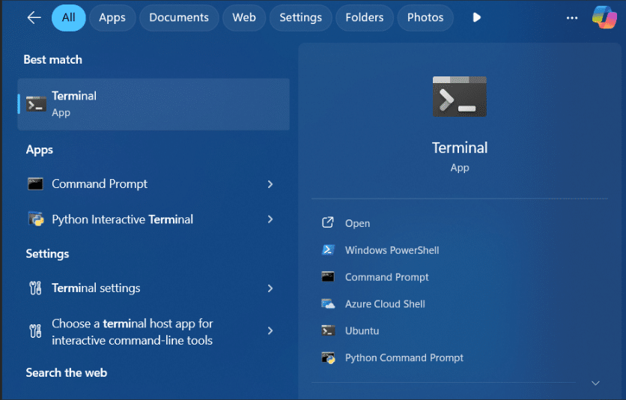Click the Azure Cloud Shell icon
Screen dimensions: 626x400
[328, 304]
